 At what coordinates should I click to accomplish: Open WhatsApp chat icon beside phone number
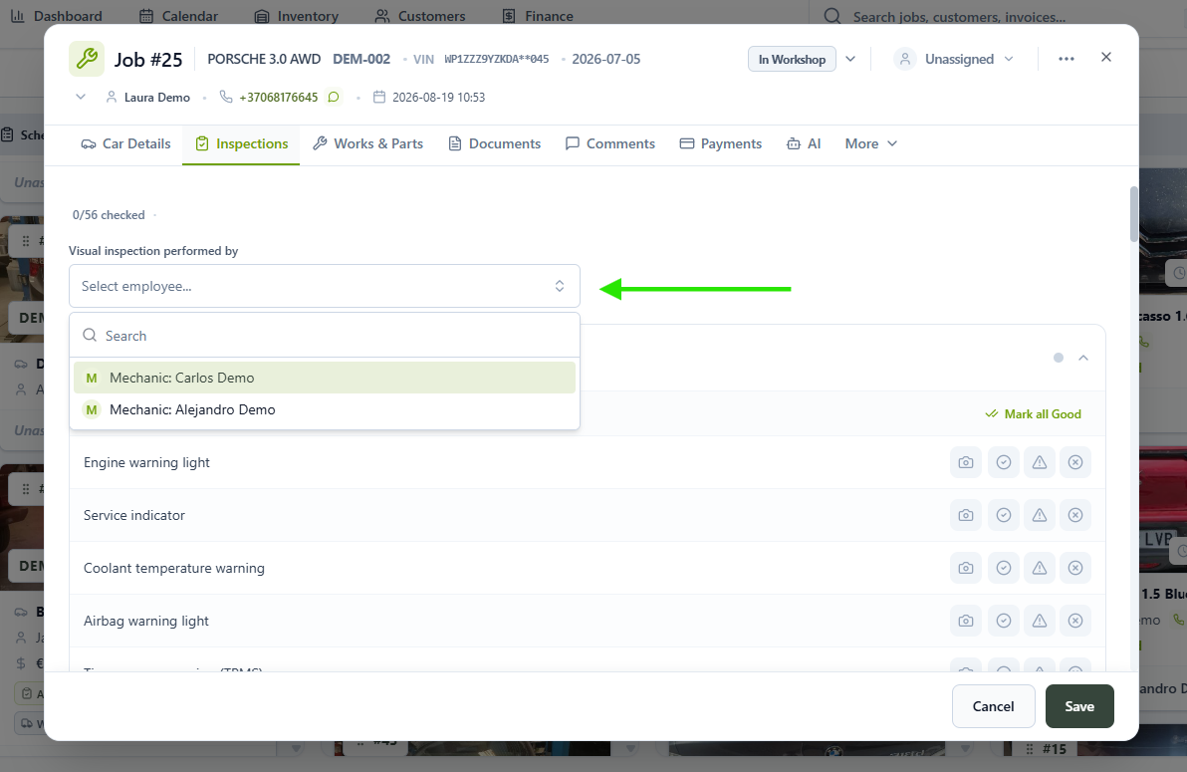(333, 97)
